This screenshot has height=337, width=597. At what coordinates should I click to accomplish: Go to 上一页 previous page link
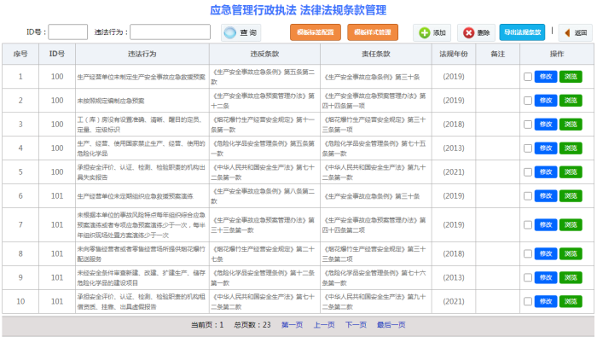(324, 325)
